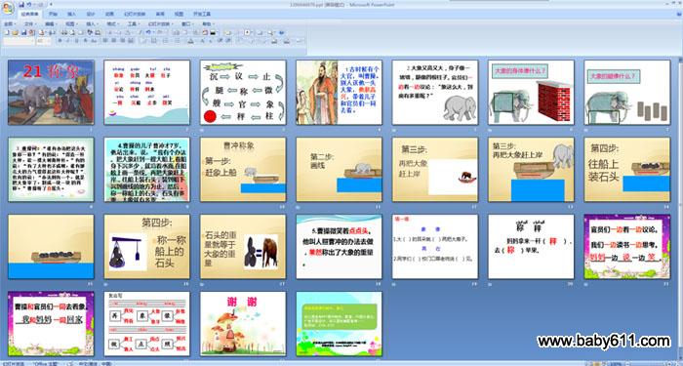
Task: Expand the 文件 classic dropdown menu
Action: (x=31, y=24)
